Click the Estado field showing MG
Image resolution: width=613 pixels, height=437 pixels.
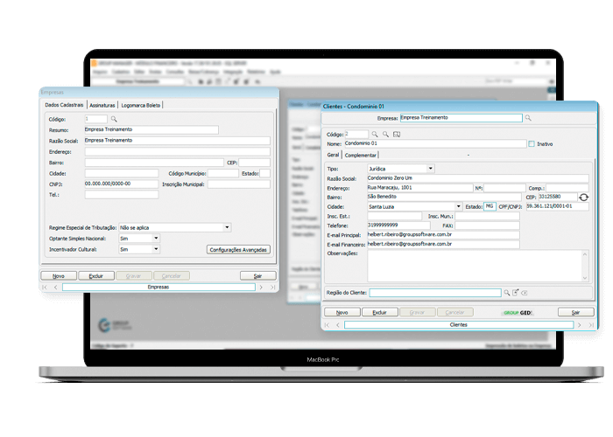[x=490, y=206]
